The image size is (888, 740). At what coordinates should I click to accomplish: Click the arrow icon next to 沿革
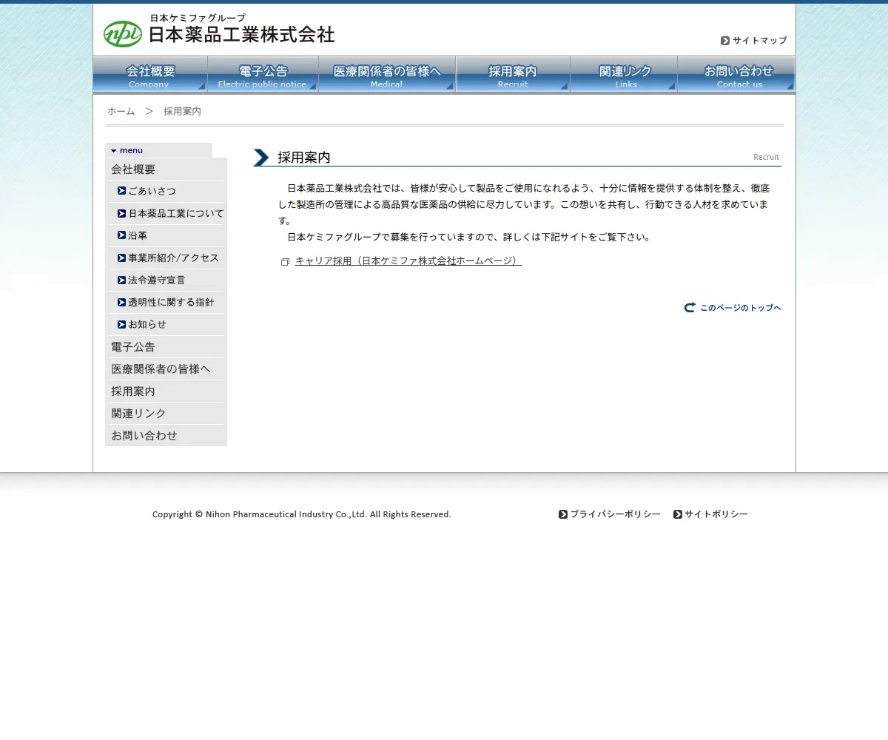(x=122, y=235)
